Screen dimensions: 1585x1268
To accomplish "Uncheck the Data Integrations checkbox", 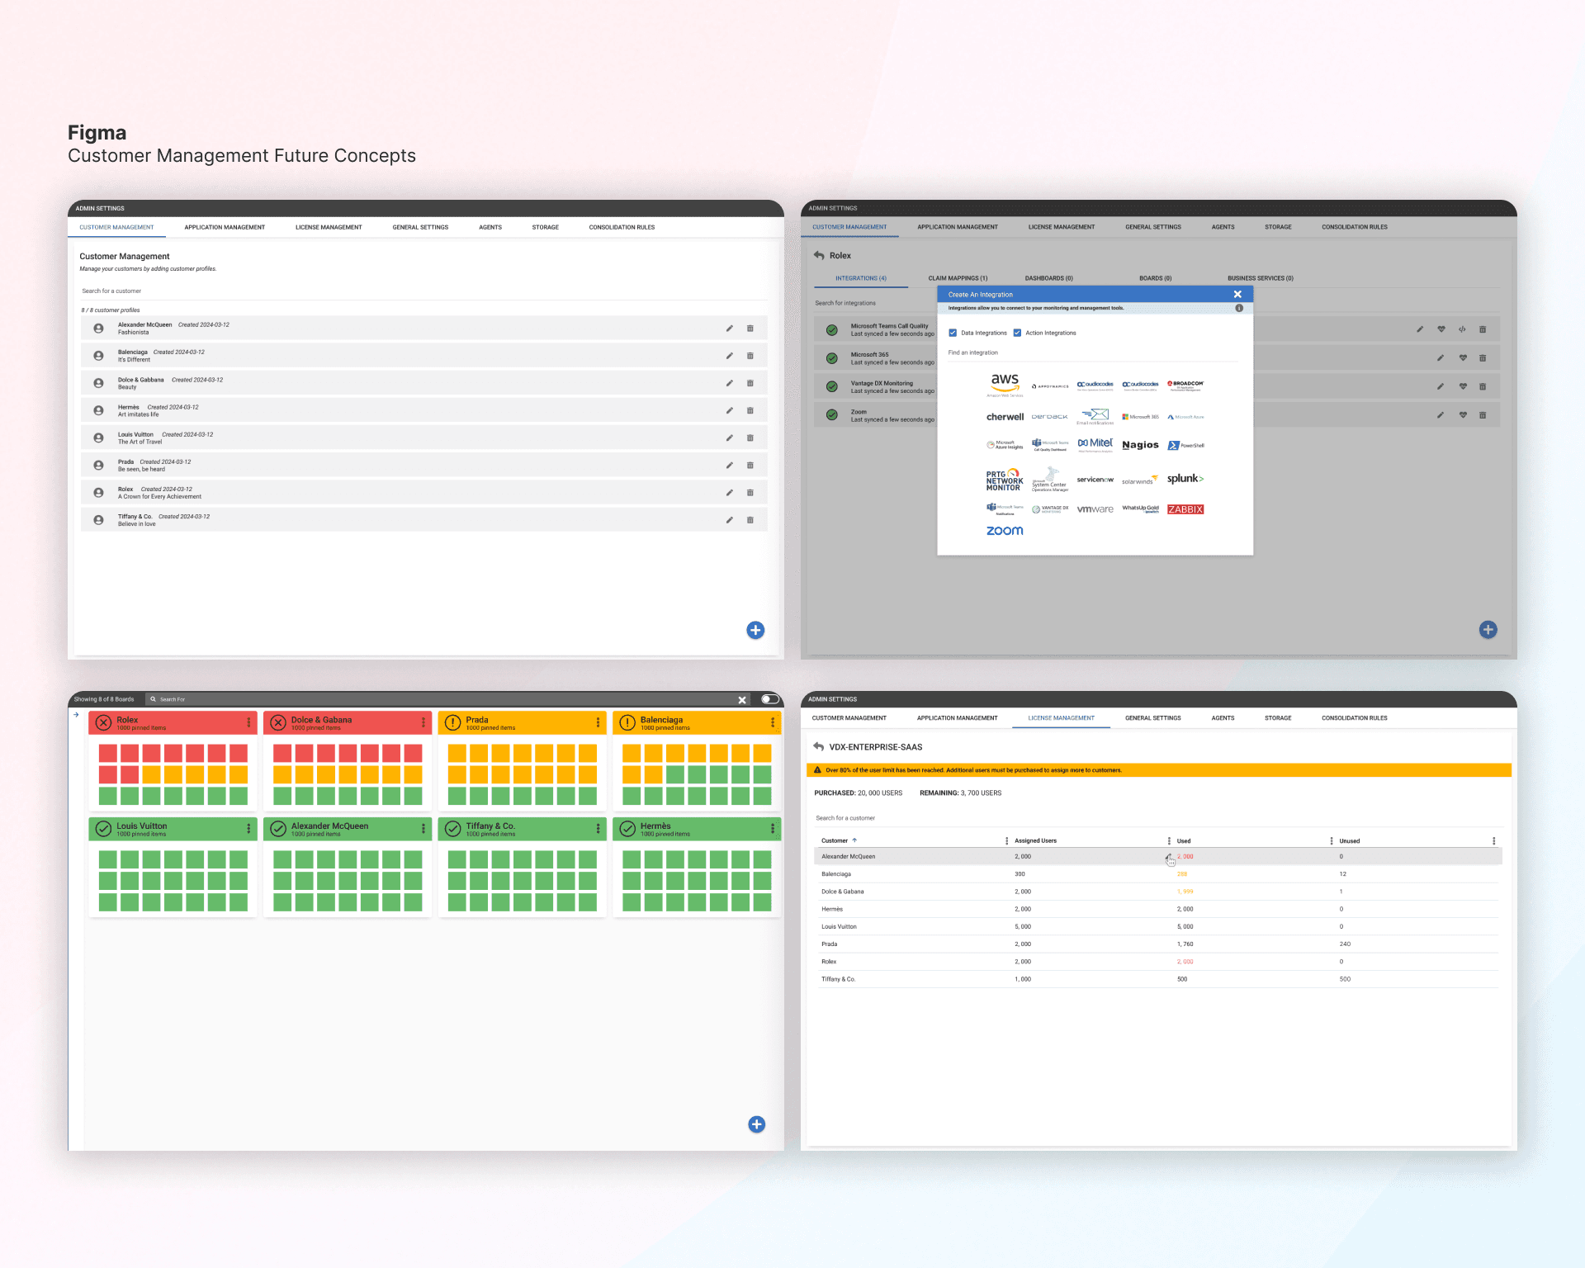I will click(x=953, y=333).
